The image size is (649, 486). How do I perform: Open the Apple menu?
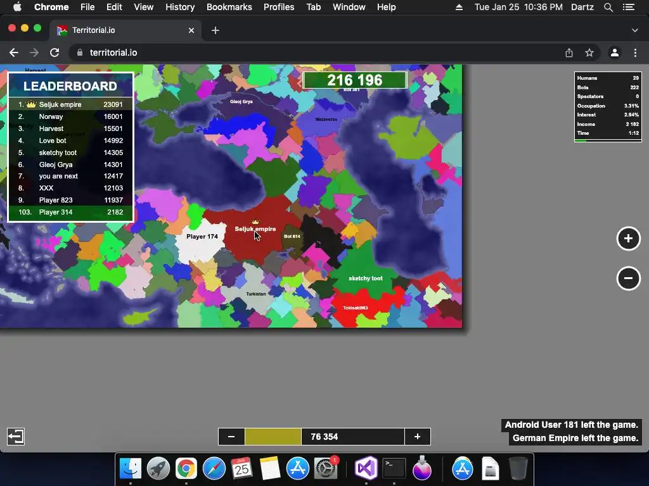[17, 7]
